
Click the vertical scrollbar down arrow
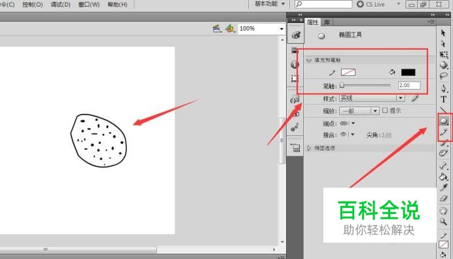(282, 242)
